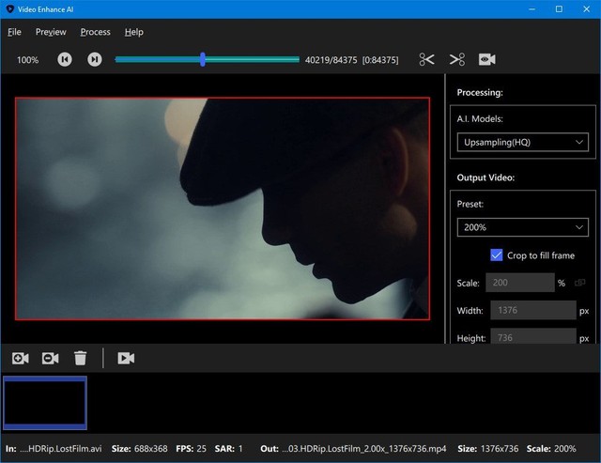Open the Process menu
The image size is (601, 463).
pos(95,32)
